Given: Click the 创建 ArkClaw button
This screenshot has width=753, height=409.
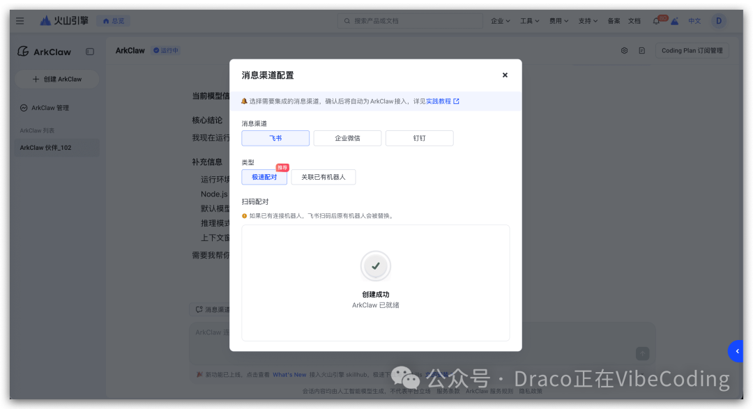Looking at the screenshot, I should (56, 79).
